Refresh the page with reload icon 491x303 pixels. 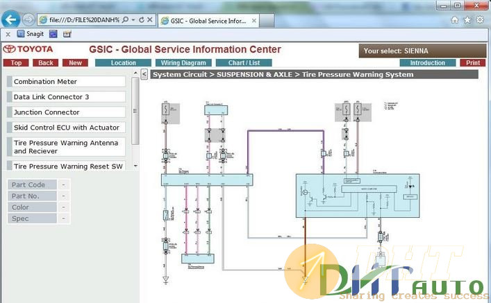point(142,19)
